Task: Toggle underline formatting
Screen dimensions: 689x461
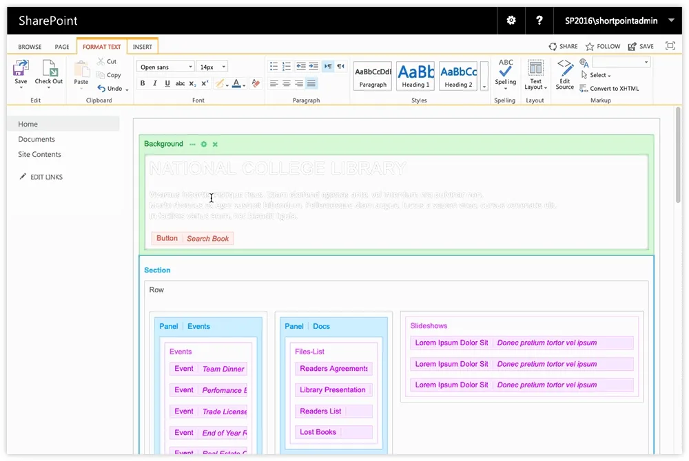Action: [167, 83]
